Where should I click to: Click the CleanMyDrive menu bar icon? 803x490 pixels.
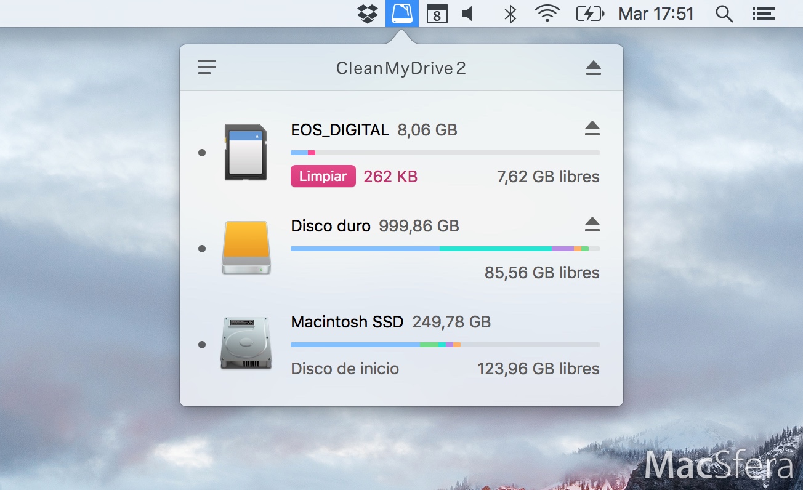pyautogui.click(x=402, y=14)
